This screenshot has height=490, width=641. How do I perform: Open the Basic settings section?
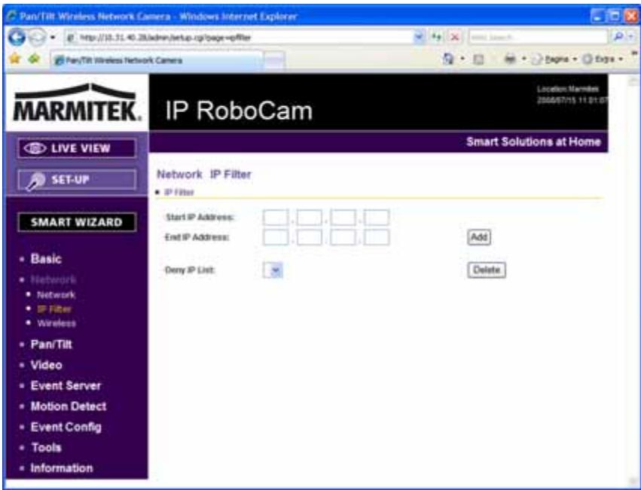[46, 259]
